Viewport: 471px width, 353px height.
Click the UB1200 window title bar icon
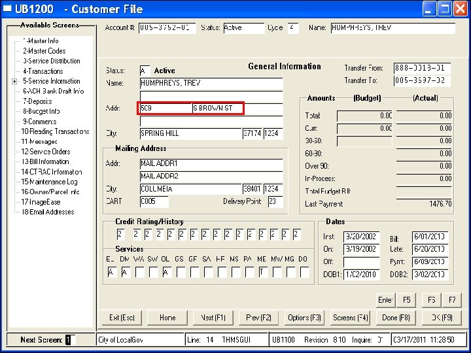pos(8,9)
